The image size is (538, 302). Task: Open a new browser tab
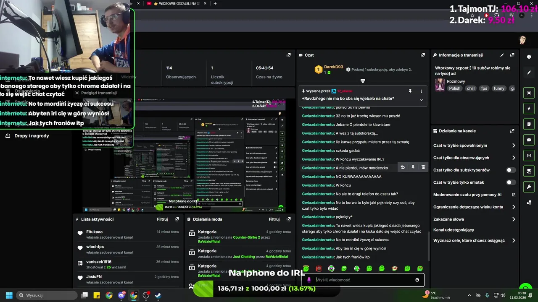[x=215, y=3]
